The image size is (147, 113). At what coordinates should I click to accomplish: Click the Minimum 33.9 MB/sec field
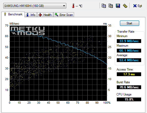(x=129, y=41)
